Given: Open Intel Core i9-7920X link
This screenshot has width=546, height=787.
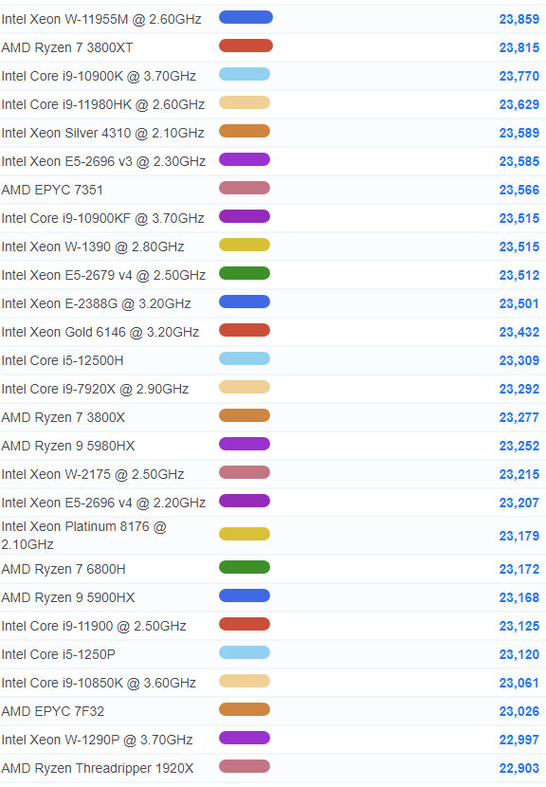Looking at the screenshot, I should pyautogui.click(x=96, y=389).
